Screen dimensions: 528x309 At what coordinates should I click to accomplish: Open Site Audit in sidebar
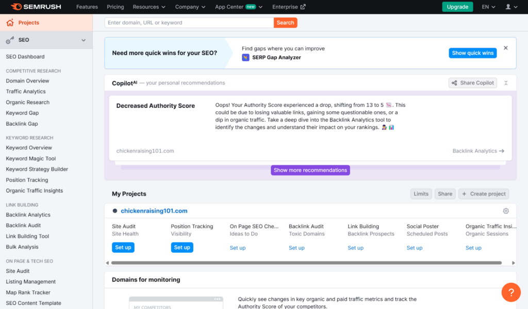18,271
